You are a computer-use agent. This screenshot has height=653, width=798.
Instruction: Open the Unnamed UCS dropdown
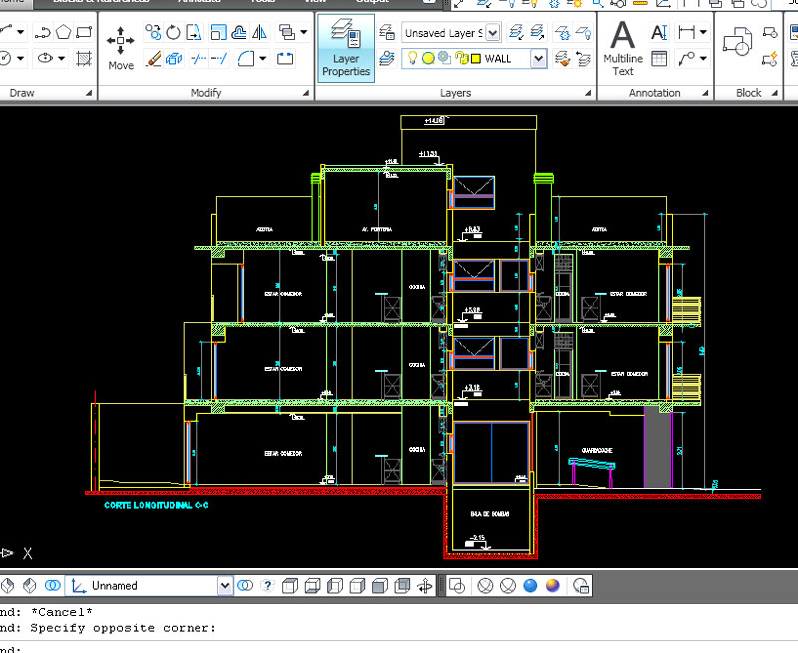point(224,585)
